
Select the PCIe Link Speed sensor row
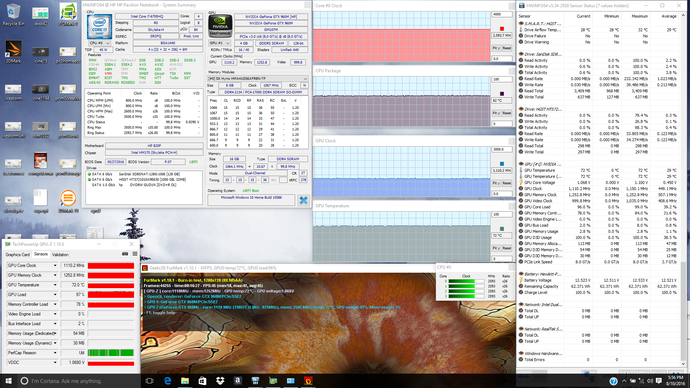(598, 262)
